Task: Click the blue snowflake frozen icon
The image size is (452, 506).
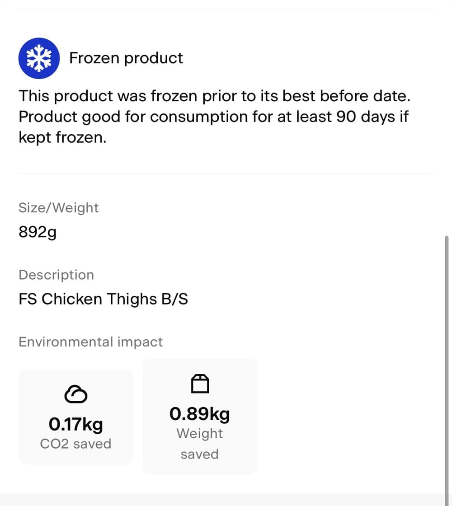Action: pos(39,58)
